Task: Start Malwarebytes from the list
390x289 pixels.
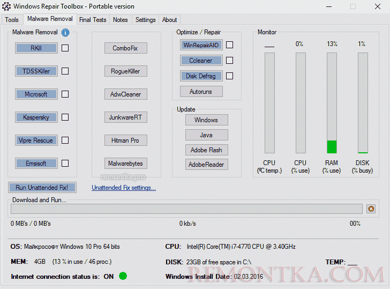Action: click(x=125, y=164)
